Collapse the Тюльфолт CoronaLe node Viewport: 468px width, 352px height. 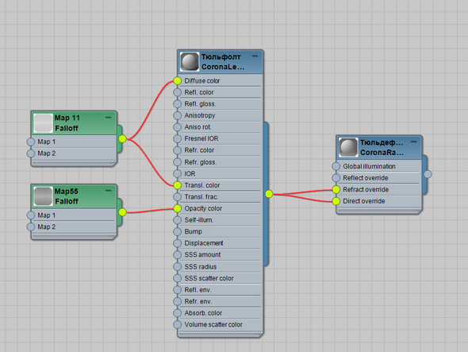pyautogui.click(x=255, y=56)
